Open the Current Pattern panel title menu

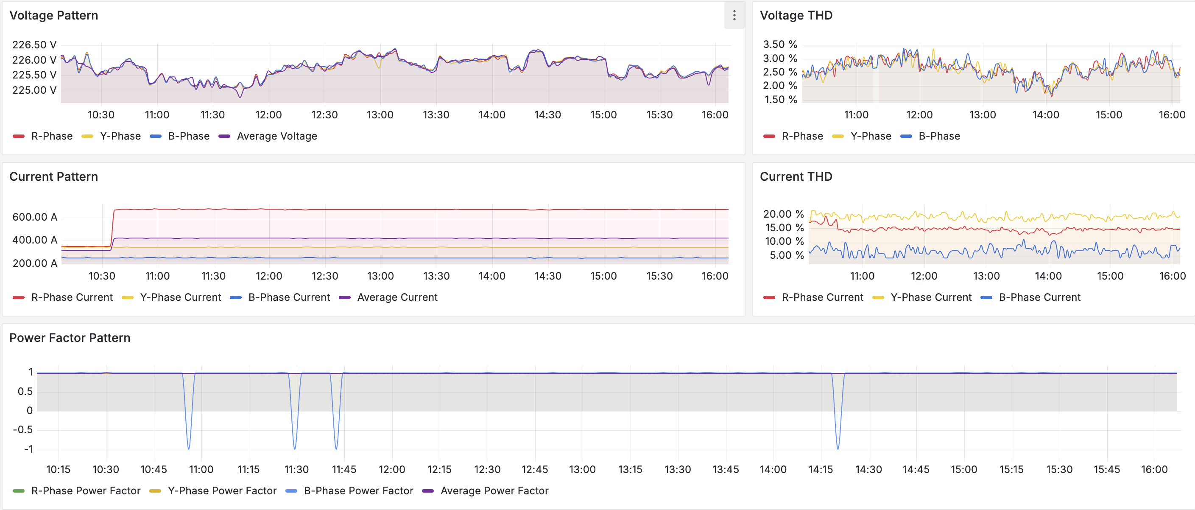click(54, 177)
